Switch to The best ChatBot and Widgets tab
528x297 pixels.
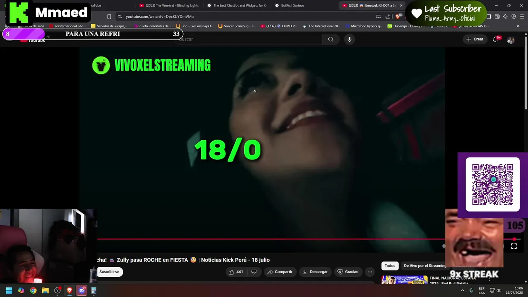[x=237, y=5]
